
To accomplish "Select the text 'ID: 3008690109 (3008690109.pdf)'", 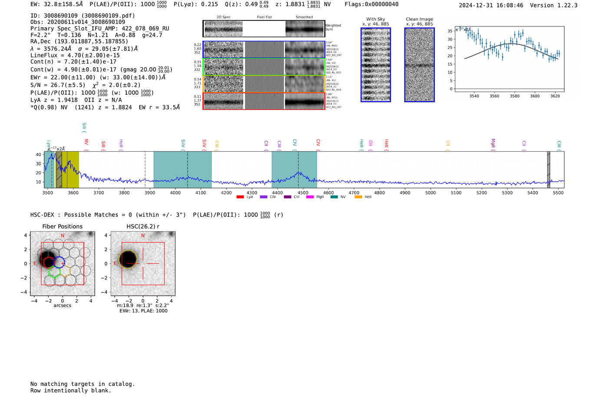I will (x=83, y=16).
